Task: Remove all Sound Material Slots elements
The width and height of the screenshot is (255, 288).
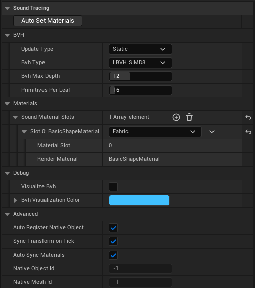Action: pyautogui.click(x=189, y=117)
